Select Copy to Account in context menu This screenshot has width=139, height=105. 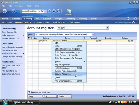[69, 74]
